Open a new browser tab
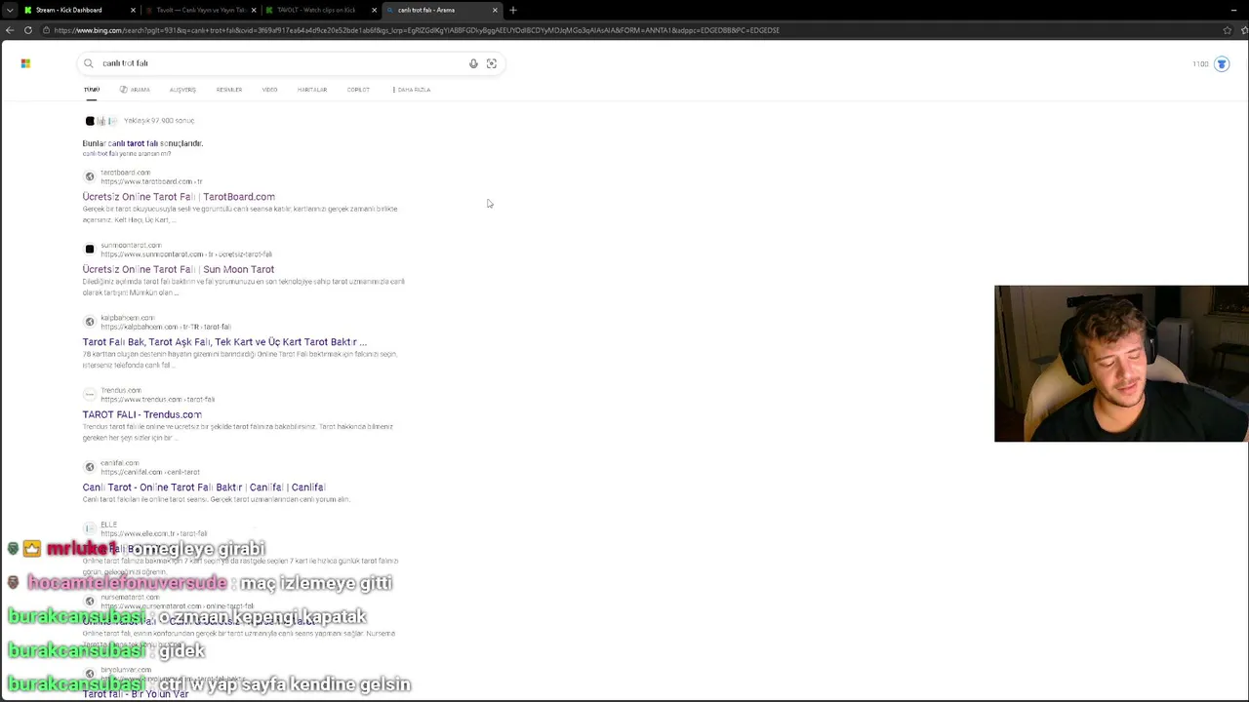Image resolution: width=1249 pixels, height=702 pixels. 513,10
